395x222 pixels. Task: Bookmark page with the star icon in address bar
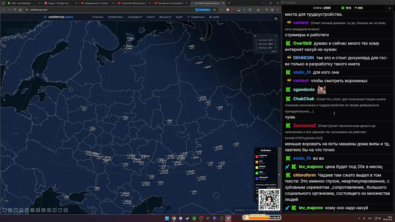point(214,10)
